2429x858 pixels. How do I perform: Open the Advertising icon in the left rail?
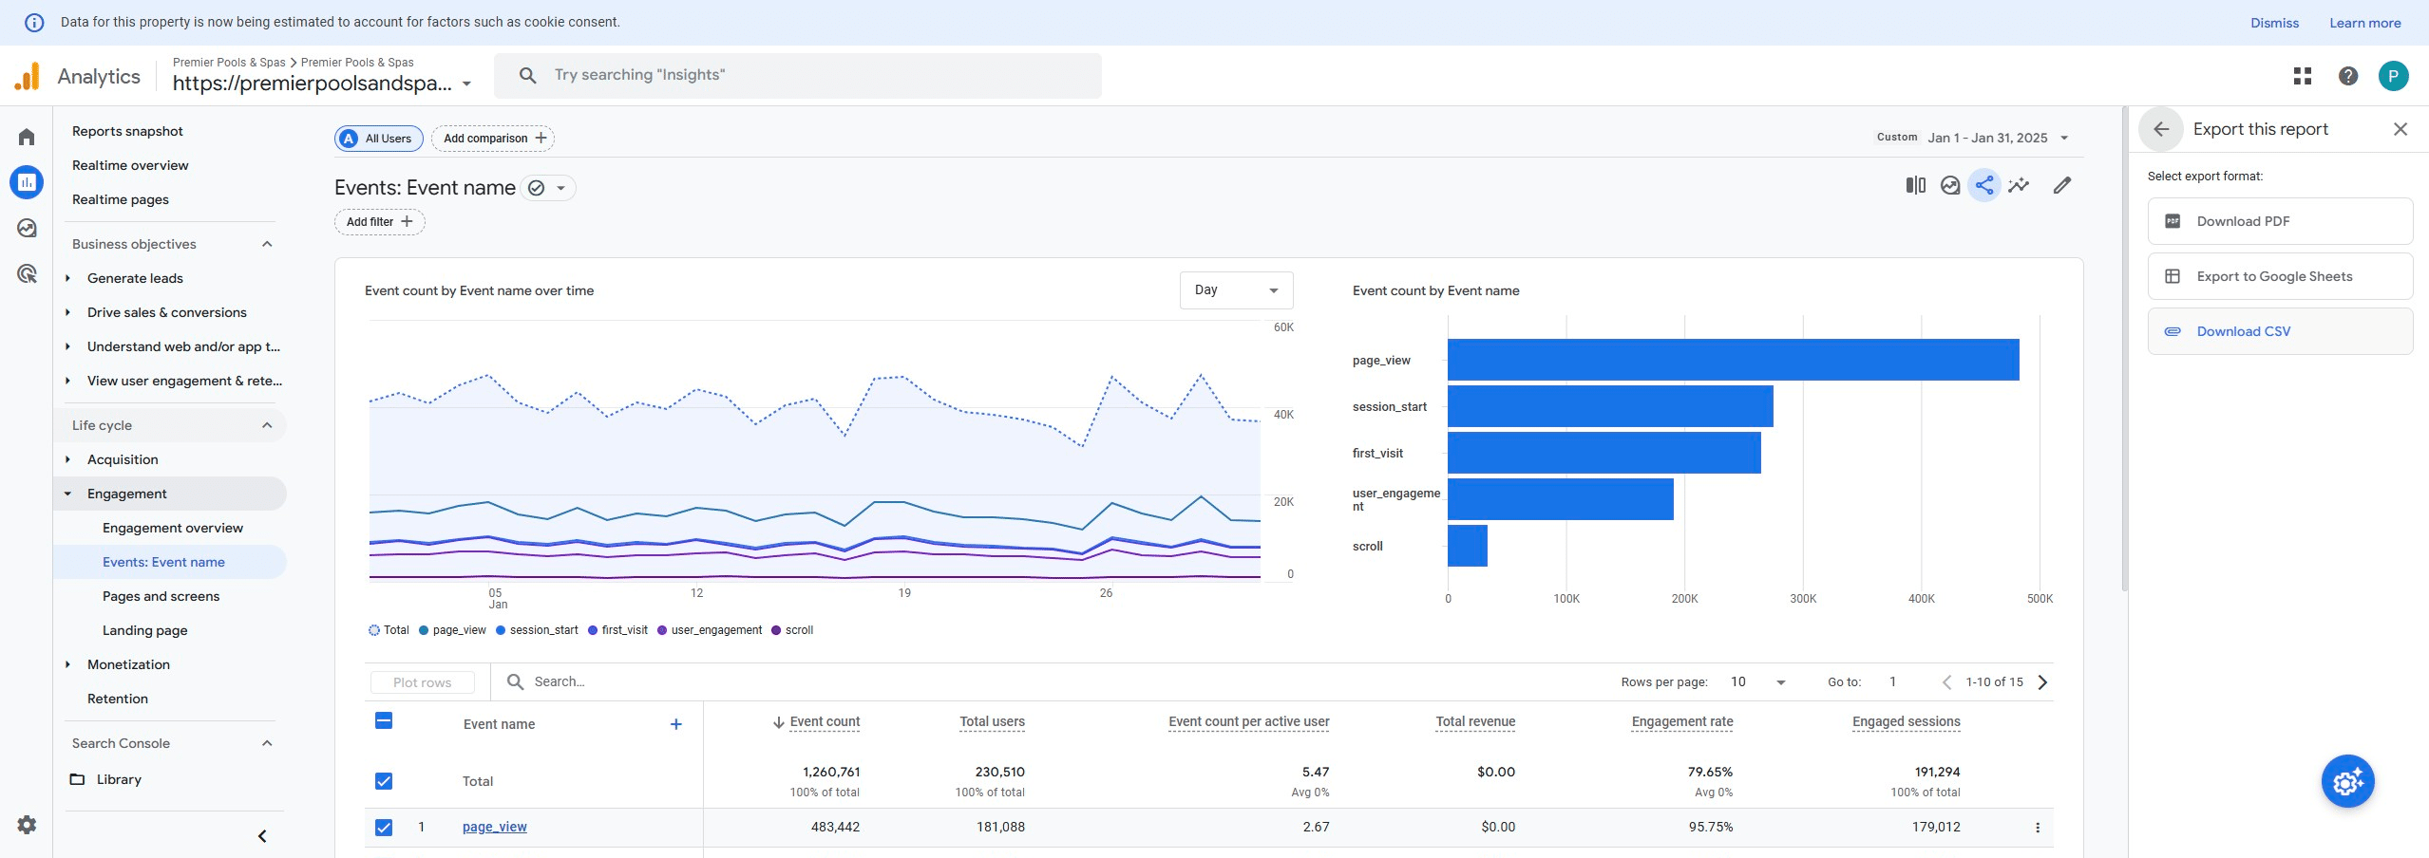(26, 273)
